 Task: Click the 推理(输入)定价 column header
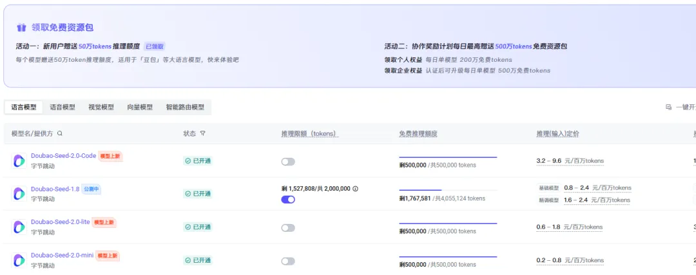pos(557,133)
